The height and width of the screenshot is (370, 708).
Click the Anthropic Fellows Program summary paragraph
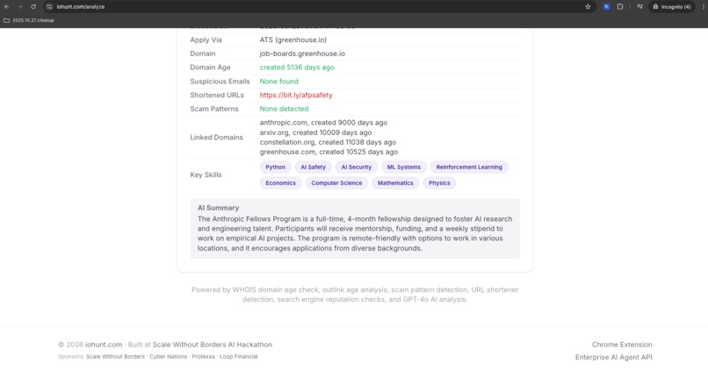[355, 233]
